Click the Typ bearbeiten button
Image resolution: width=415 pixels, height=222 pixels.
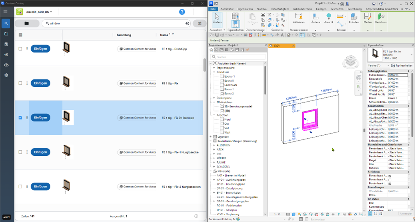click(402, 65)
